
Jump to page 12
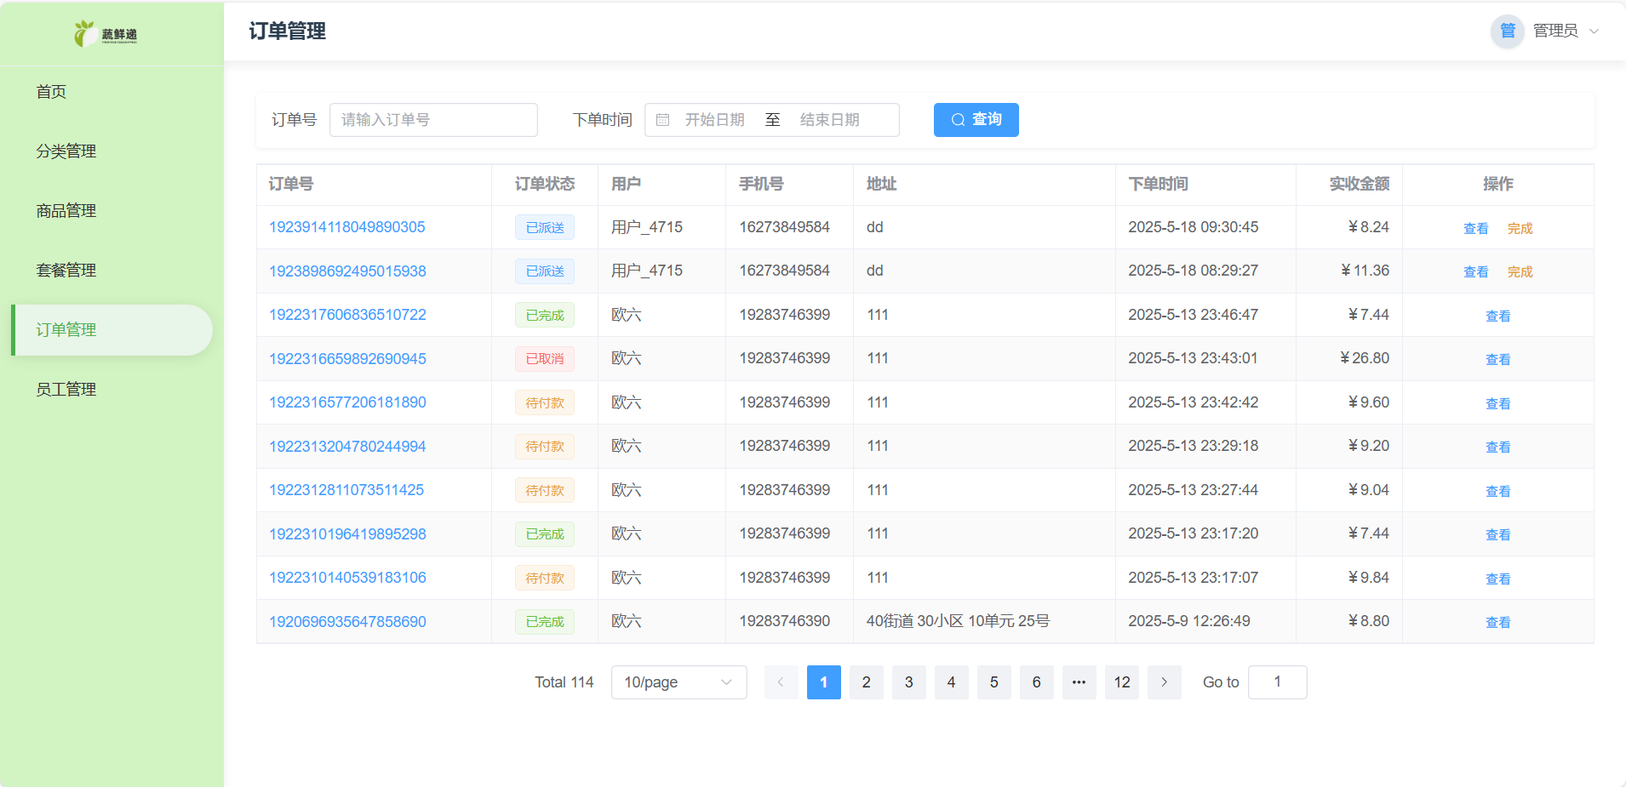click(1121, 682)
